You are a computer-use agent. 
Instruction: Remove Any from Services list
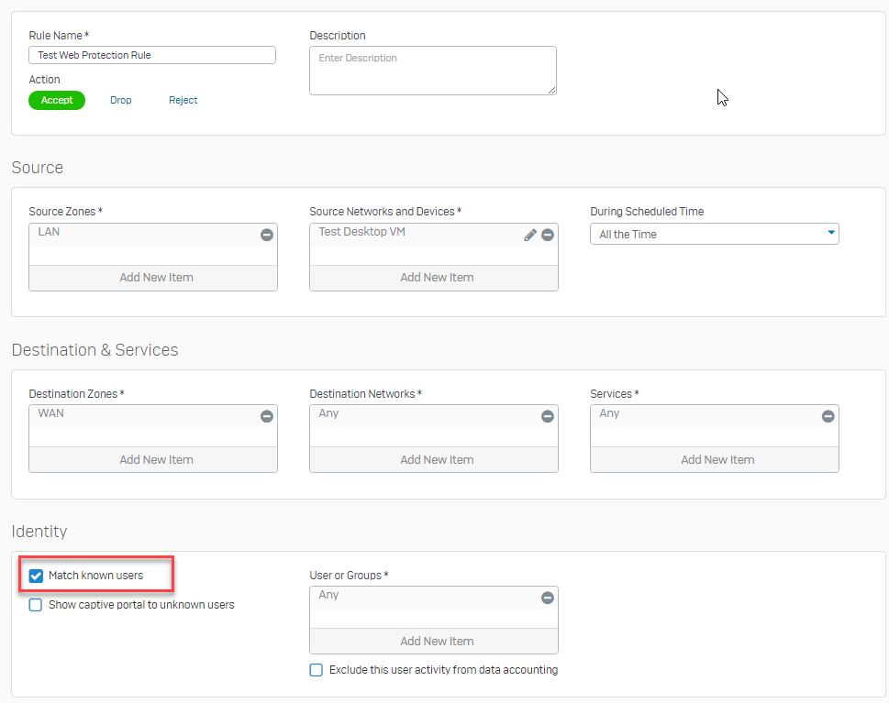pyautogui.click(x=828, y=416)
